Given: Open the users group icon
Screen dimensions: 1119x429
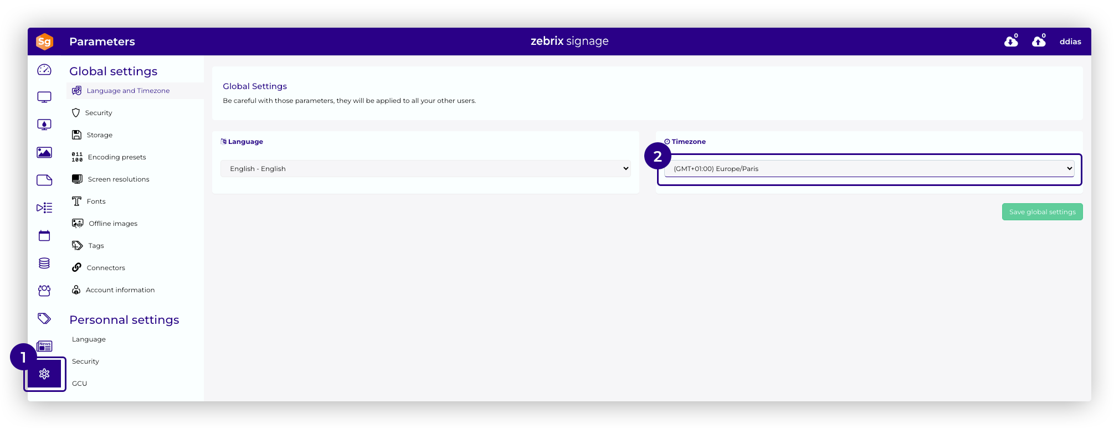Looking at the screenshot, I should (44, 291).
